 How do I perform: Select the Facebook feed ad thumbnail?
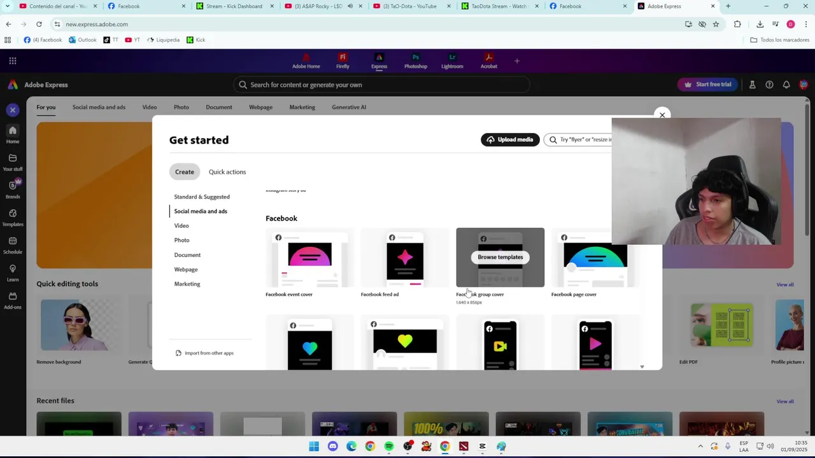click(405, 258)
